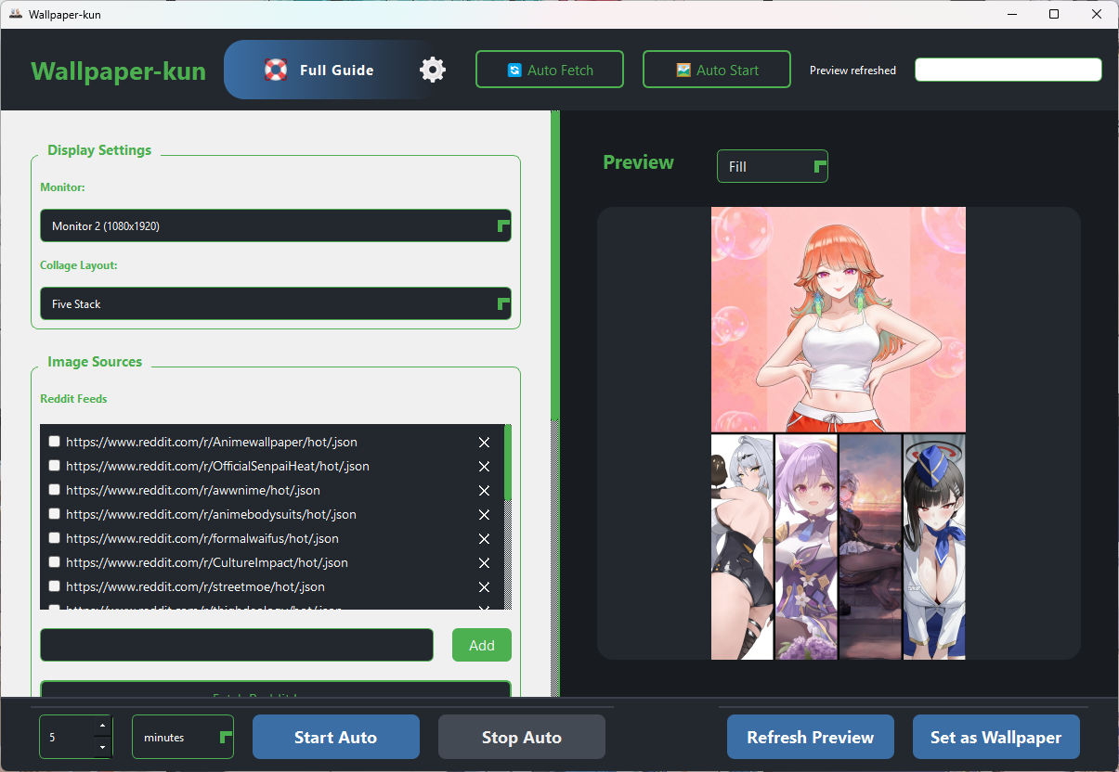This screenshot has height=772, width=1119.
Task: Click the Wallpaper-kun app icon in title bar
Action: point(16,14)
